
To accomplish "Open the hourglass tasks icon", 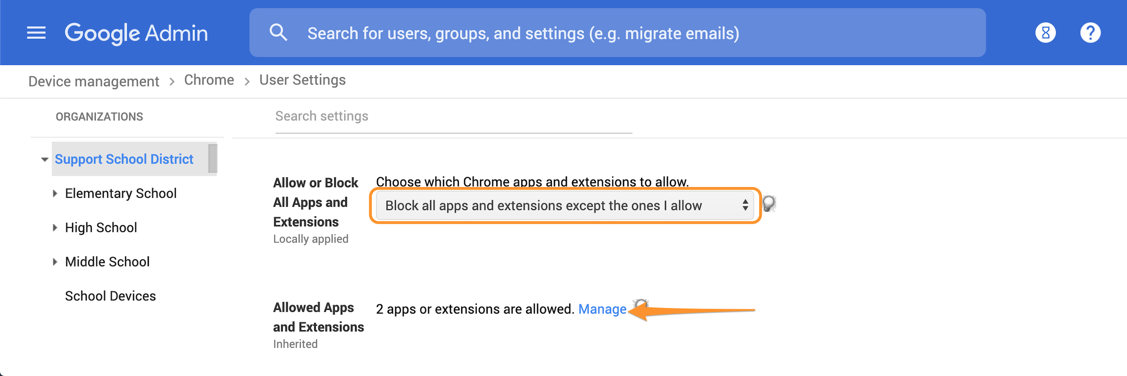I will (1045, 33).
